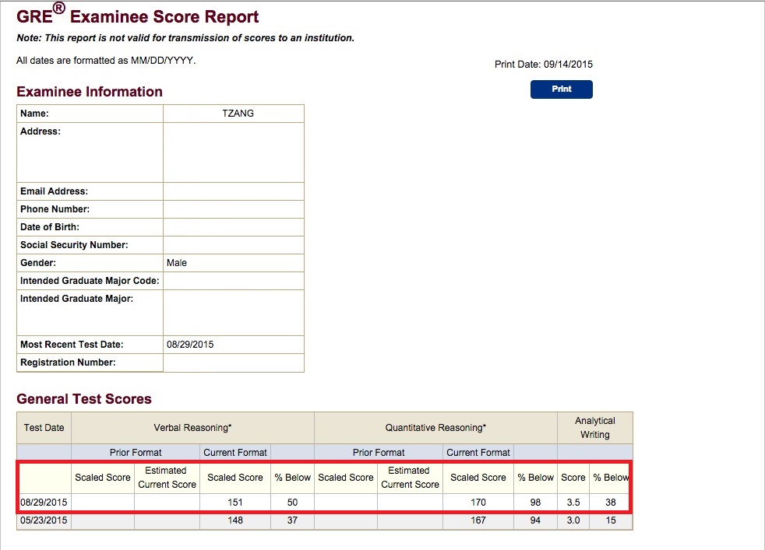
Task: Click the Quantitative Reasoning column header
Action: click(435, 428)
